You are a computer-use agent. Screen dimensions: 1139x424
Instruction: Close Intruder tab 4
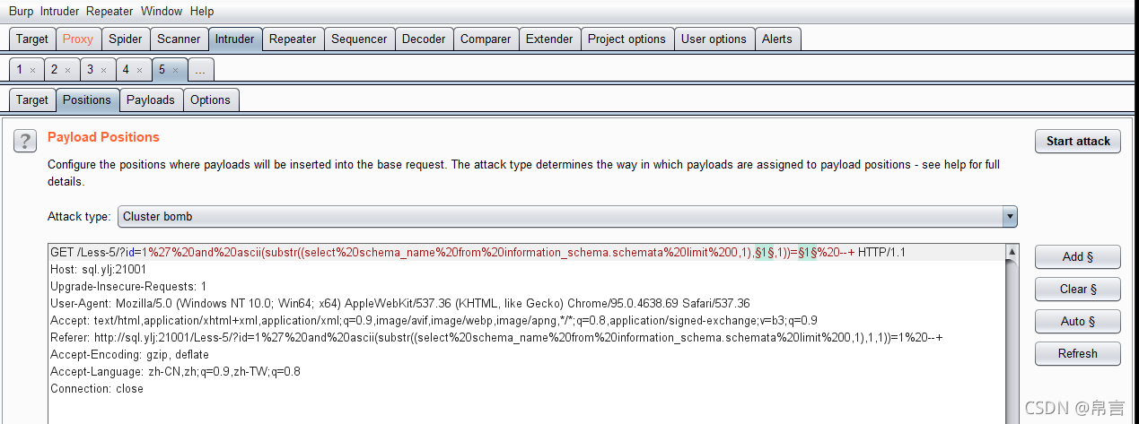tap(139, 70)
